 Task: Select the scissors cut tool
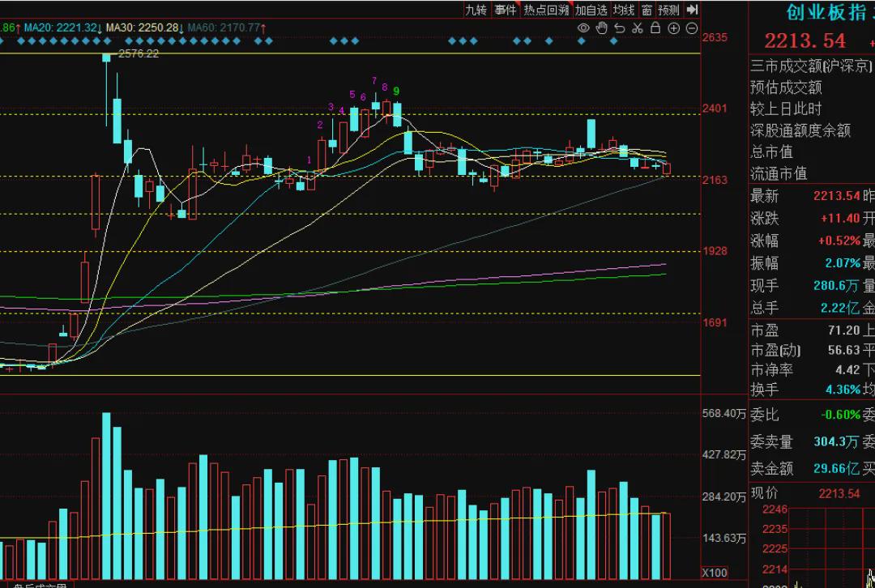coord(638,28)
